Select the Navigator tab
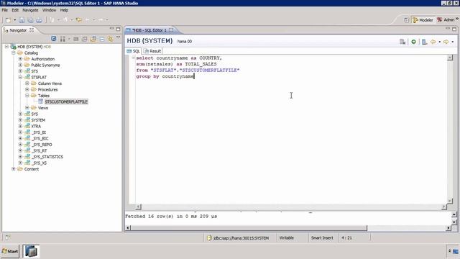This screenshot has width=460, height=259. tap(18, 30)
